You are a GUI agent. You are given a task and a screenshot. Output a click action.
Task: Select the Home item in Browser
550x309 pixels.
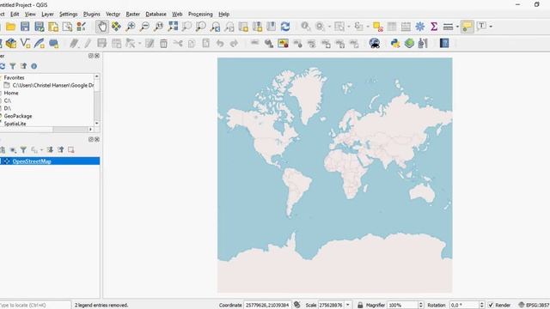click(x=11, y=94)
